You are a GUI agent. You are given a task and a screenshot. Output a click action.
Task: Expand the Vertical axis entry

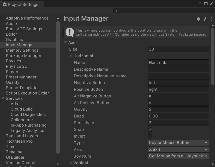tap(71, 163)
